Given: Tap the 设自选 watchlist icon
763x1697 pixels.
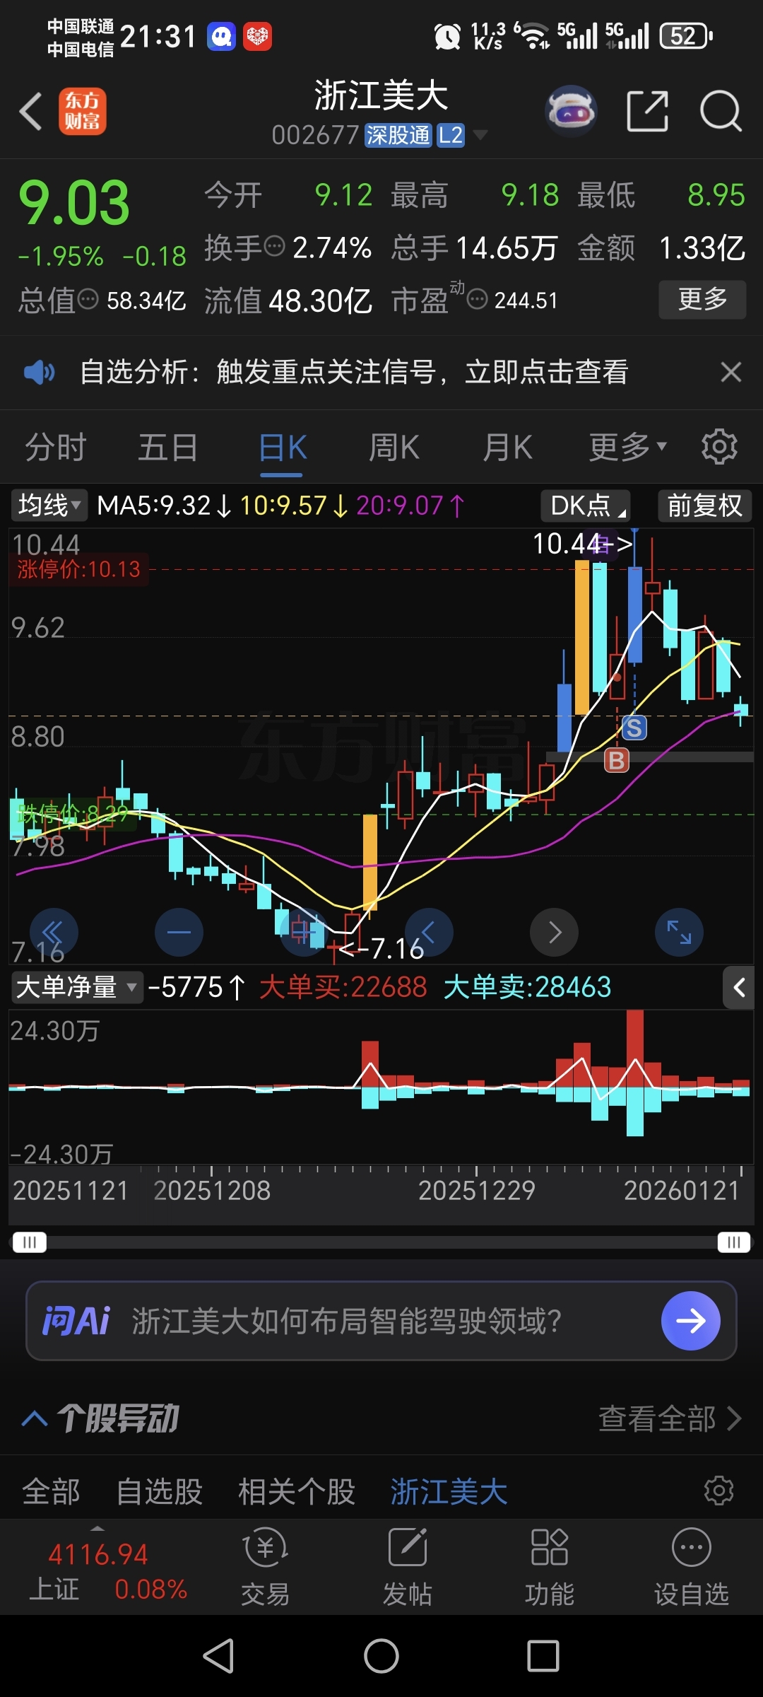Looking at the screenshot, I should [692, 1566].
